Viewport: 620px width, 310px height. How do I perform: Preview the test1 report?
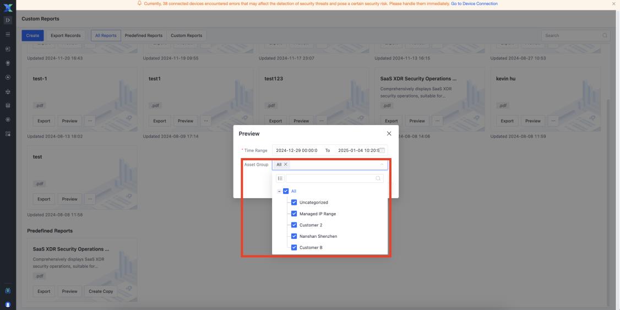(186, 121)
